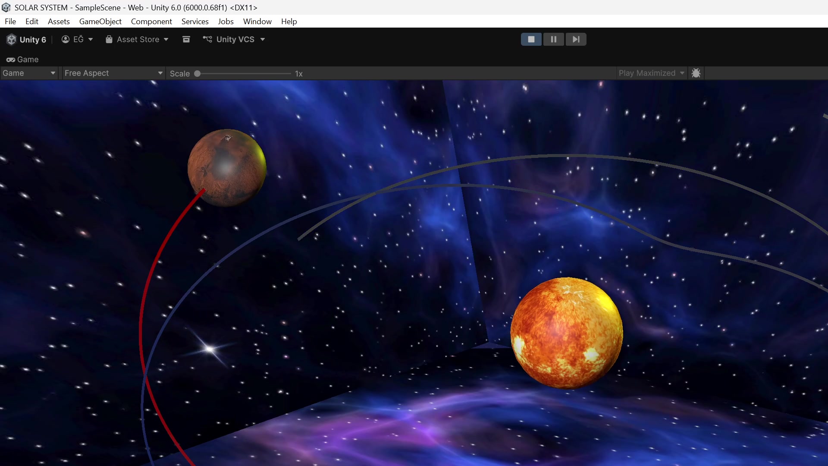Open the Package Manager box icon
828x466 pixels.
[186, 39]
